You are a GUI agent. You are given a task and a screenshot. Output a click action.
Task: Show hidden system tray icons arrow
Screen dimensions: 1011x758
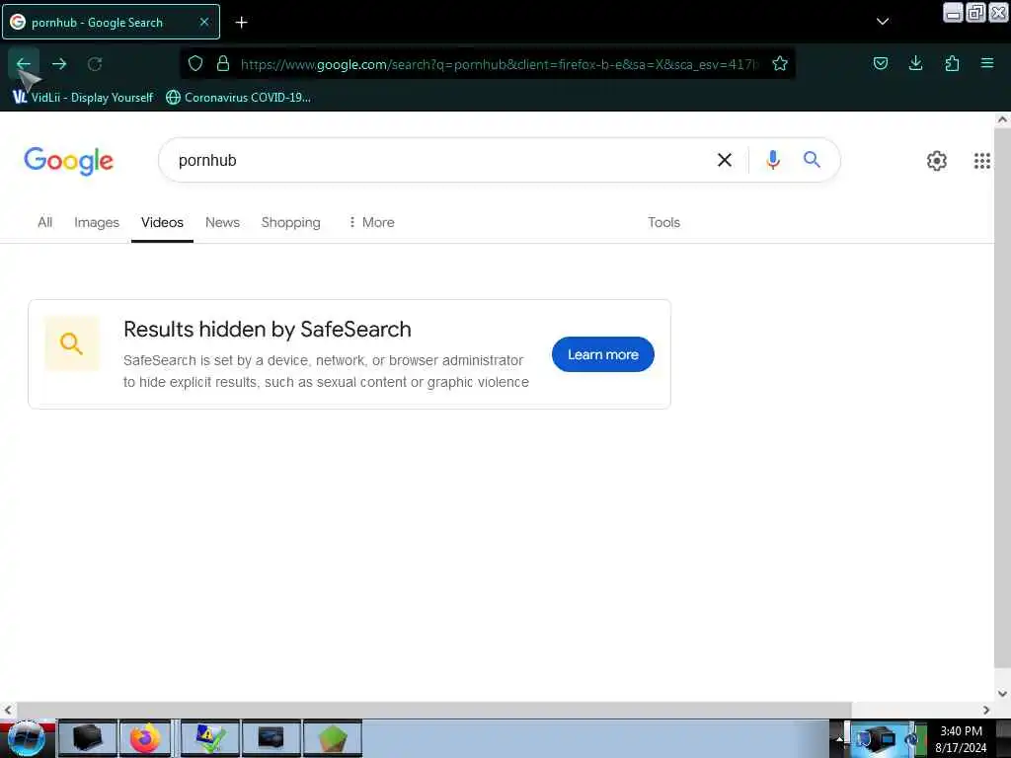(x=839, y=739)
